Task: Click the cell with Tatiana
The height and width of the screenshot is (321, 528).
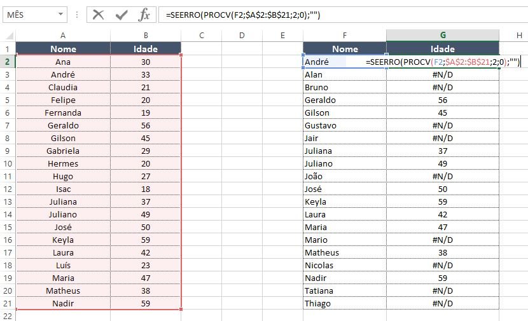Action: click(345, 290)
